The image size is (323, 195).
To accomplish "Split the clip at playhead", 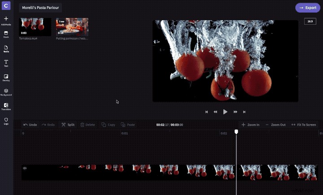I will click(68, 125).
